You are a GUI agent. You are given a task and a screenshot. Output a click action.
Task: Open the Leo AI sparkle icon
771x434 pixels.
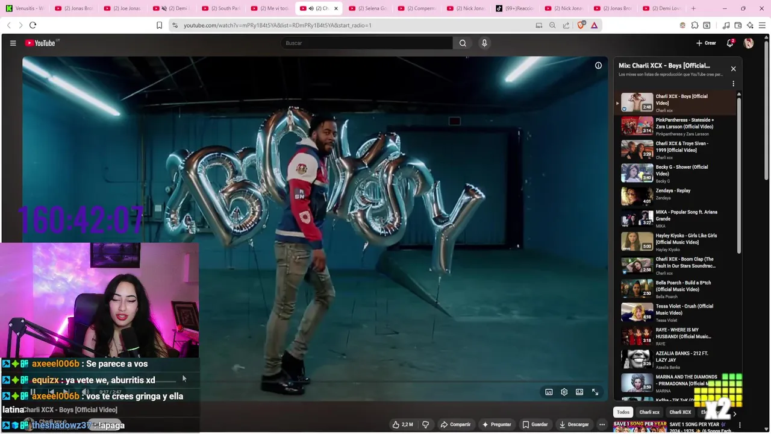click(x=750, y=25)
